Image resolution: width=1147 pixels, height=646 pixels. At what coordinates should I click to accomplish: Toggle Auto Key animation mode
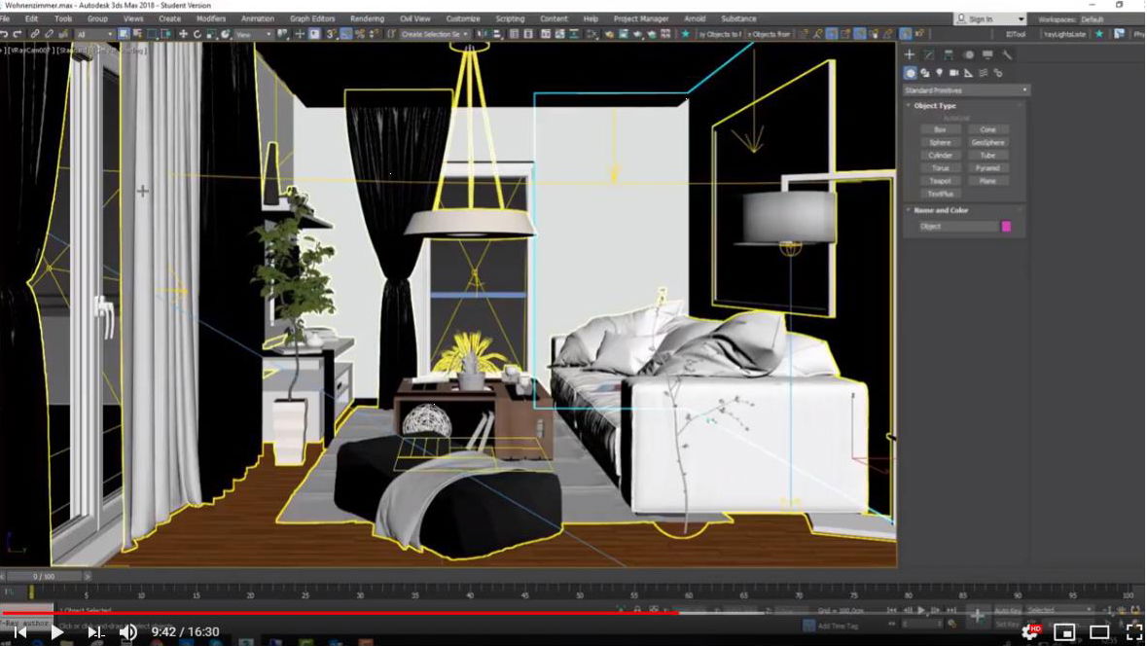coord(1008,610)
